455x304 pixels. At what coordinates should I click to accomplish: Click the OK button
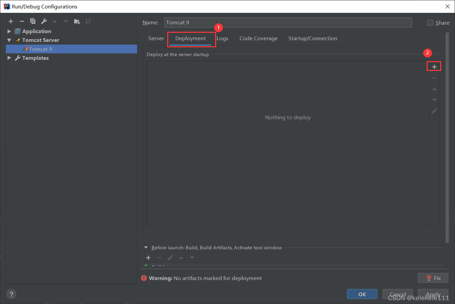(x=362, y=294)
